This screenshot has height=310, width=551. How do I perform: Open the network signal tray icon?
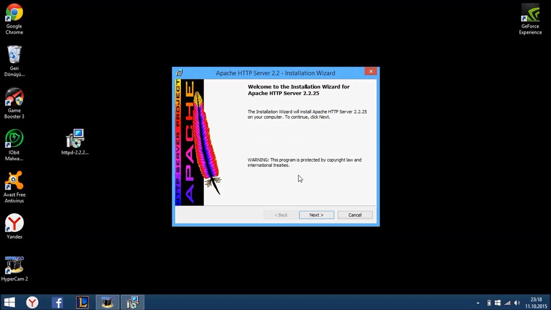coord(508,303)
